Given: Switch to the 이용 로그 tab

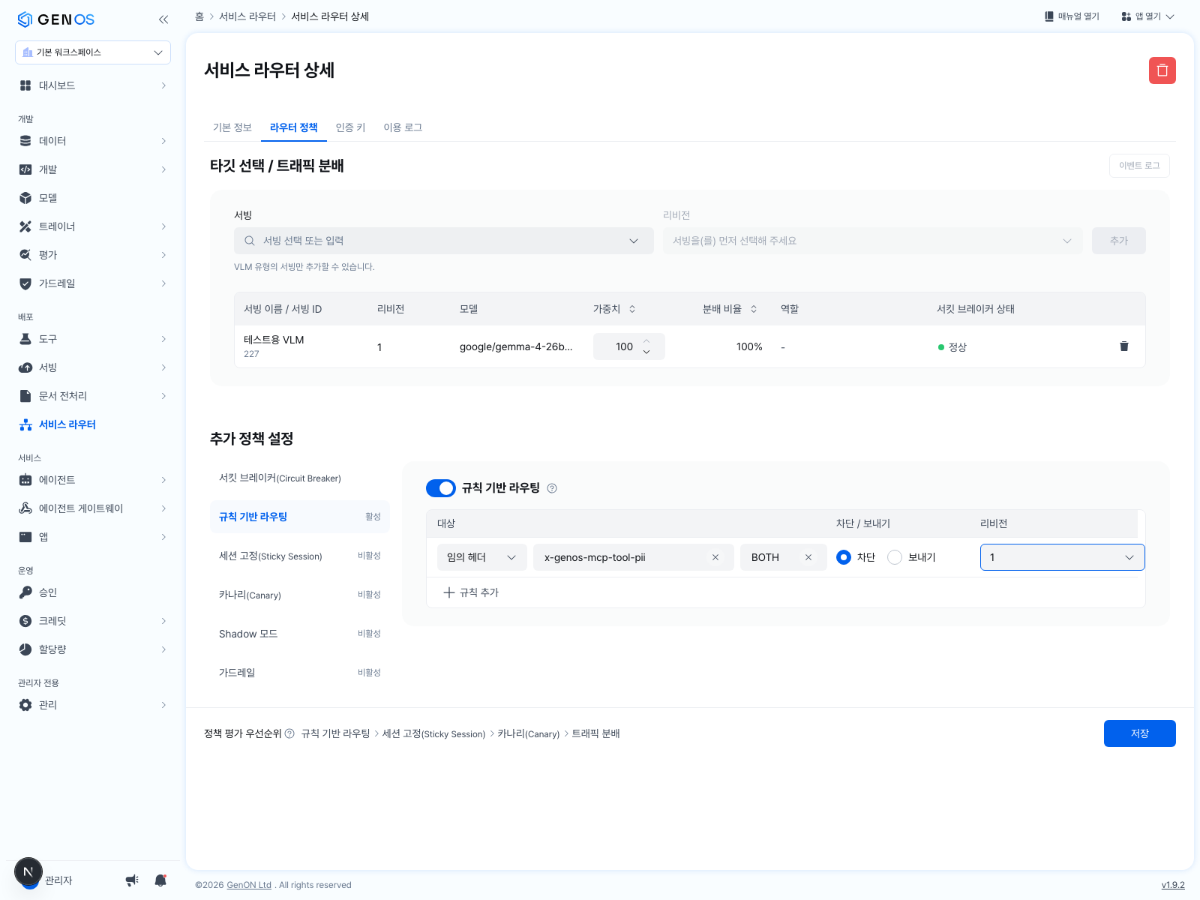Looking at the screenshot, I should click(403, 127).
